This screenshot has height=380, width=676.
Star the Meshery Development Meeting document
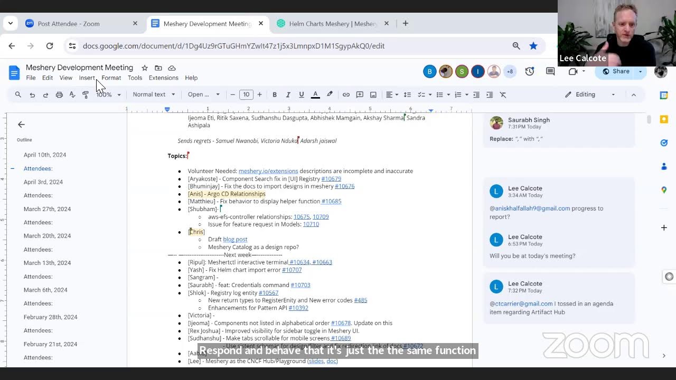click(145, 68)
